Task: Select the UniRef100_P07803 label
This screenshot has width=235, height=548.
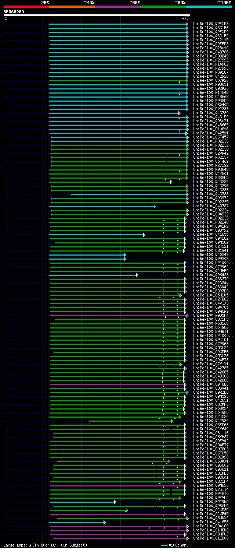Action: (x=211, y=449)
